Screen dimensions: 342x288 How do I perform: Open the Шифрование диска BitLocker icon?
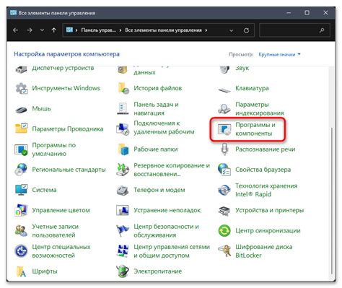(224, 251)
